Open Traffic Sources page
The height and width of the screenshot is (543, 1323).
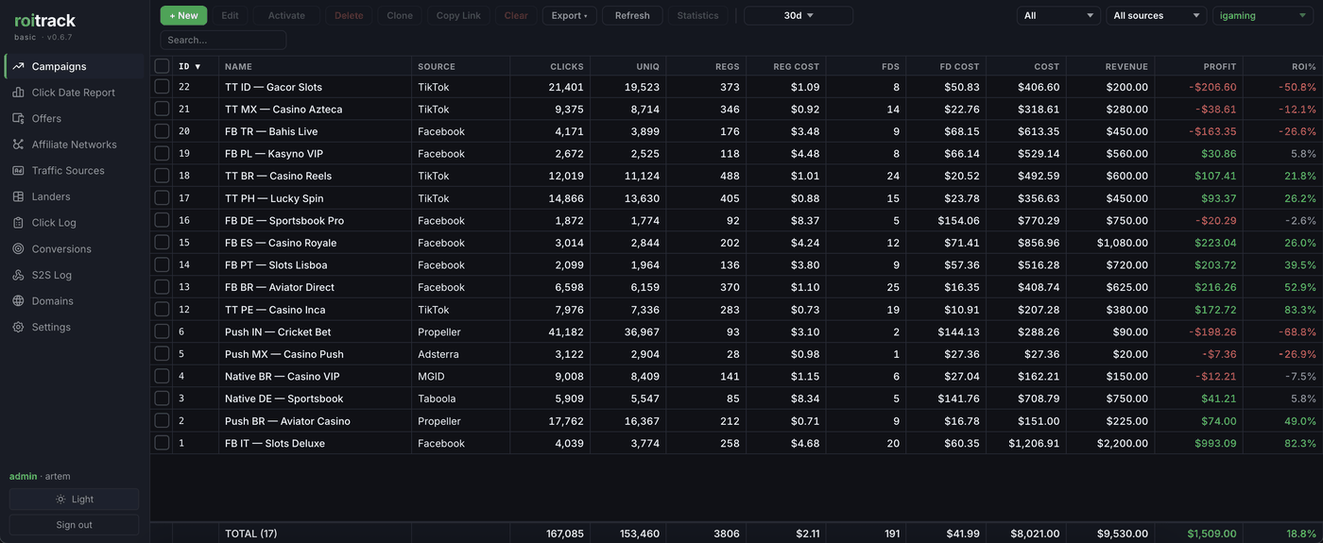coord(75,171)
